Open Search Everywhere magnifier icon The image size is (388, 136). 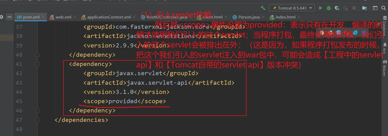pos(384,8)
